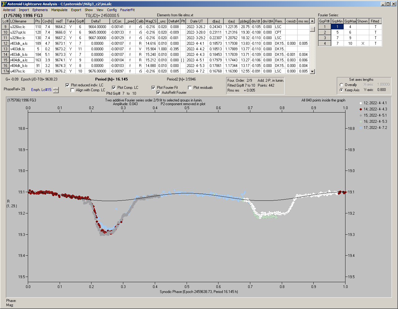Screen dimensions: 398x309
Task: Open the Import menu
Action: click(x=24, y=10)
